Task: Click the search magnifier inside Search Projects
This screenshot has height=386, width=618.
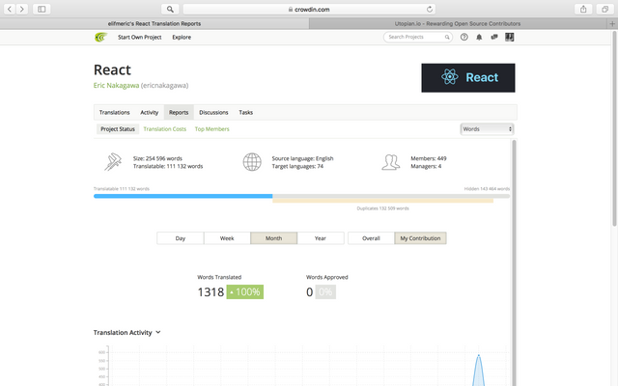Action: pos(447,37)
